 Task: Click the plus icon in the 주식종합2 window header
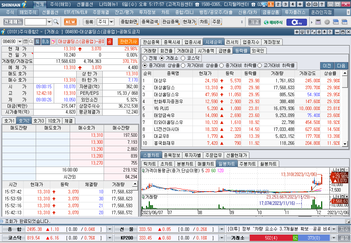coord(297,32)
